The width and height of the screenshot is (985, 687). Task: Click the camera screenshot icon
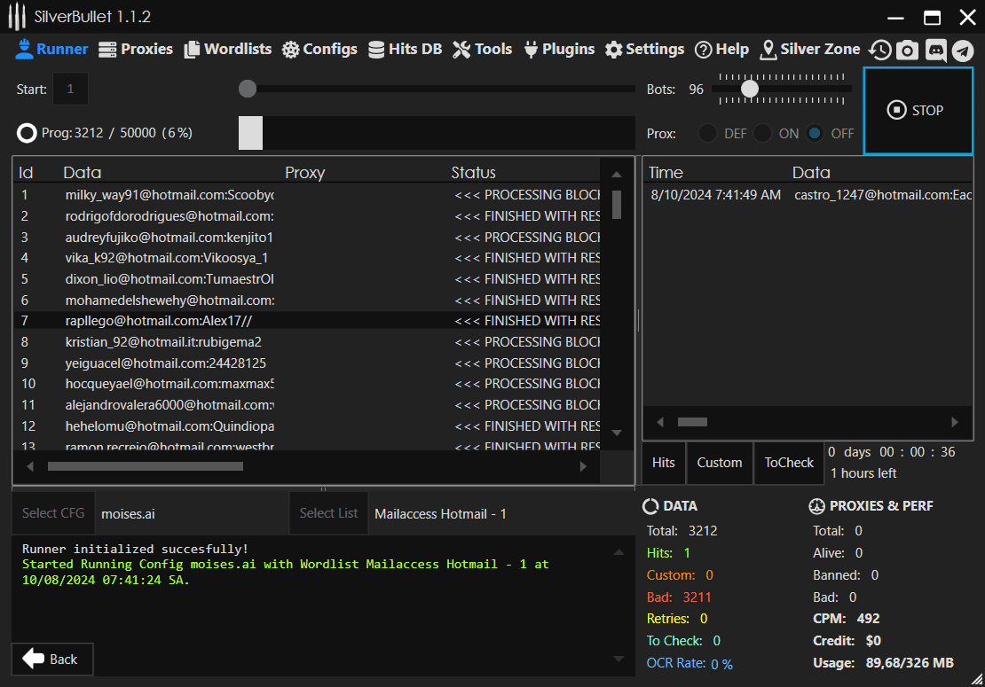tap(907, 51)
